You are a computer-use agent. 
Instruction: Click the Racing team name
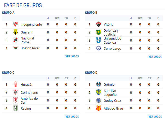(26, 108)
